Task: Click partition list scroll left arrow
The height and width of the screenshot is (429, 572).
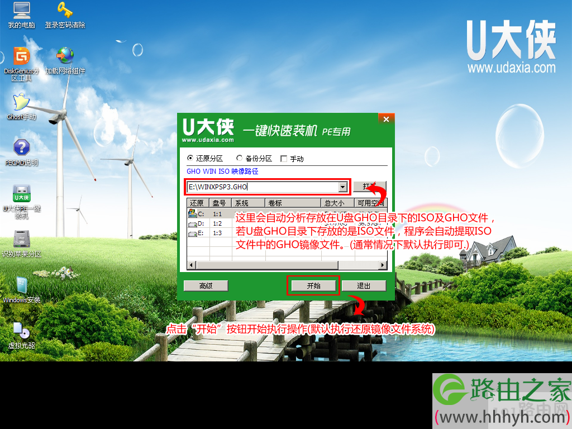Action: 192,265
